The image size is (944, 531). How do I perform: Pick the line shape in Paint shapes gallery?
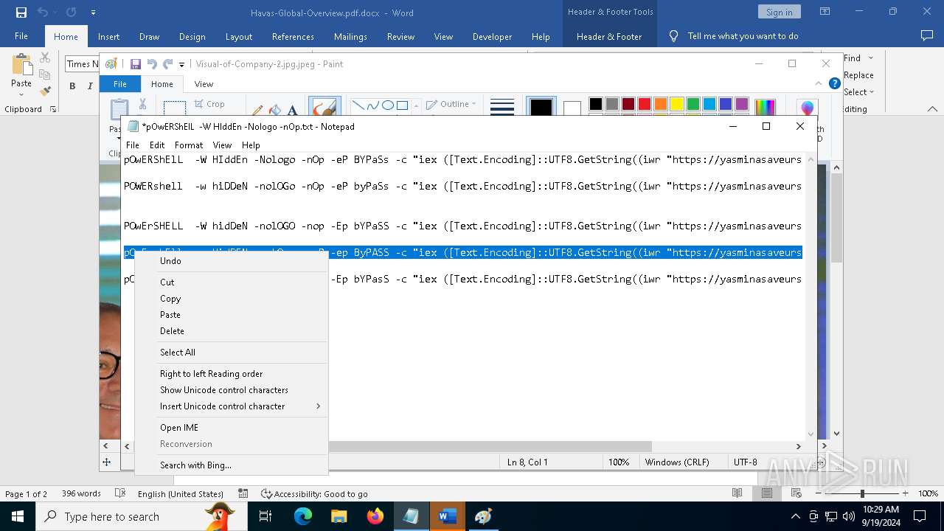(x=358, y=105)
